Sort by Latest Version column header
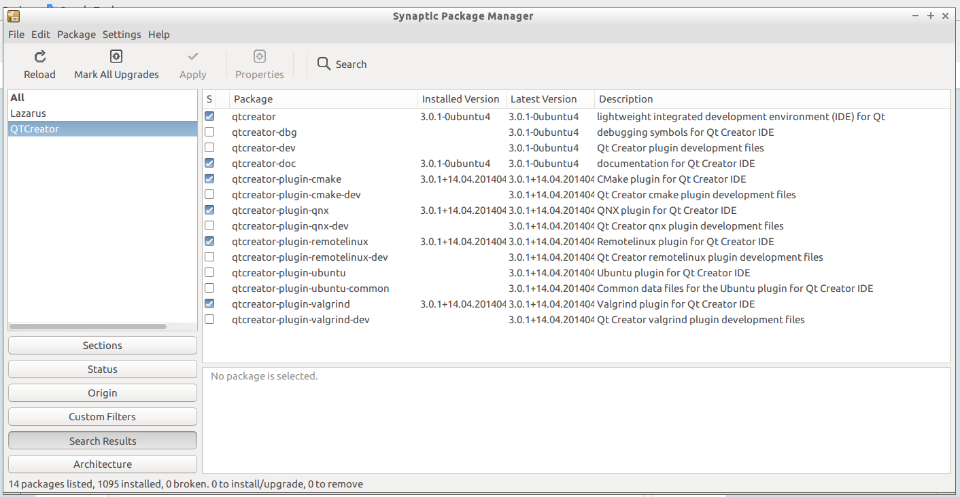 pos(550,99)
